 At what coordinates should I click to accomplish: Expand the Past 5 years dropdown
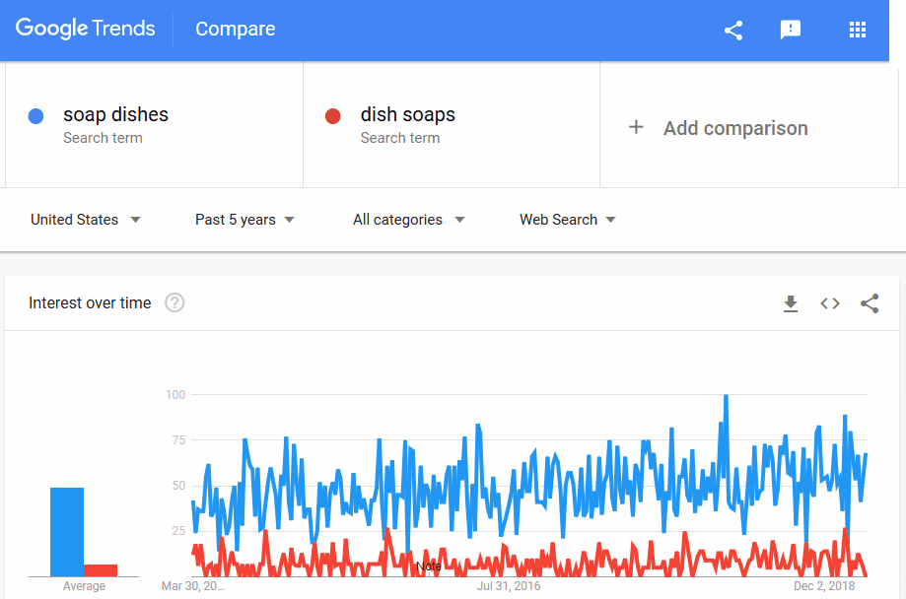[x=244, y=220]
